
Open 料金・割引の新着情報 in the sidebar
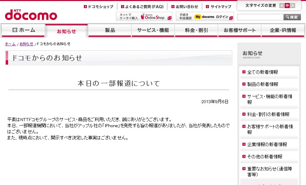pyautogui.click(x=268, y=114)
